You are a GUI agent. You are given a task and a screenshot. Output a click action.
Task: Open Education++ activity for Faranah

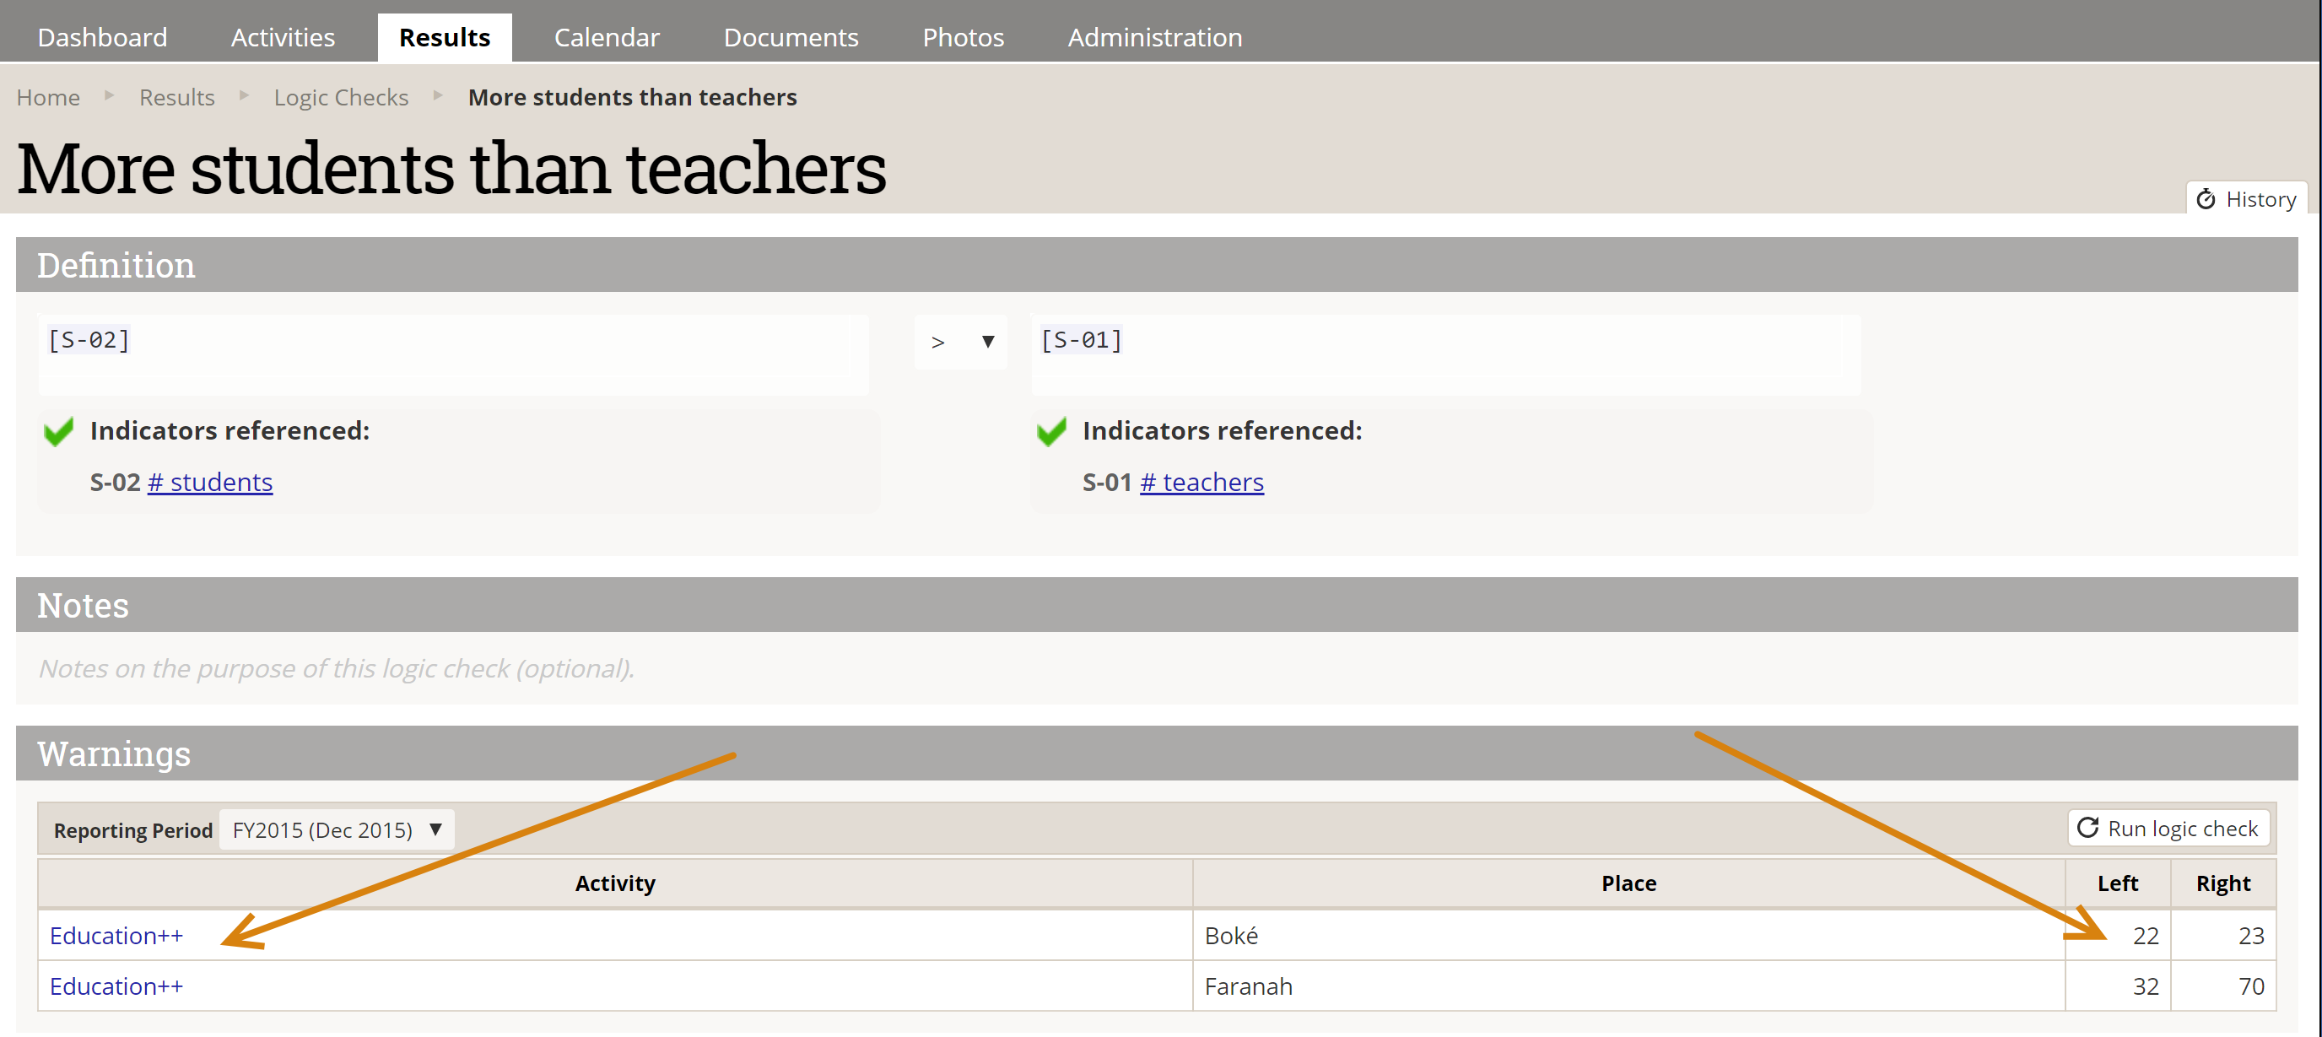pos(116,986)
